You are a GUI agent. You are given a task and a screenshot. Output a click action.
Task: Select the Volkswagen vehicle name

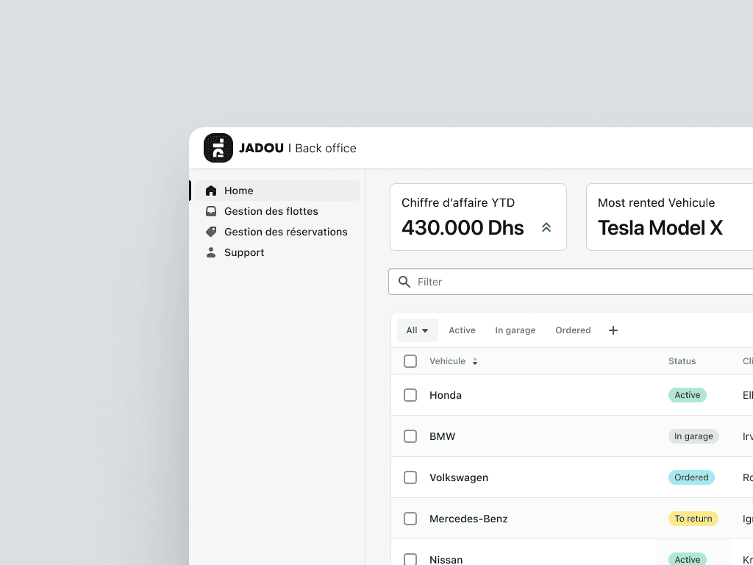pyautogui.click(x=459, y=477)
